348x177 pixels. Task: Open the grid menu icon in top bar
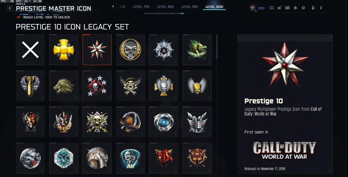click(272, 8)
